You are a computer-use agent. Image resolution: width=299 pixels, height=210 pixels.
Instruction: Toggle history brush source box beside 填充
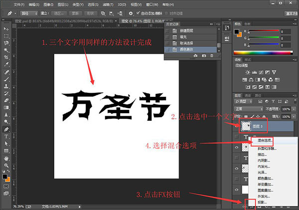[x=167, y=37]
